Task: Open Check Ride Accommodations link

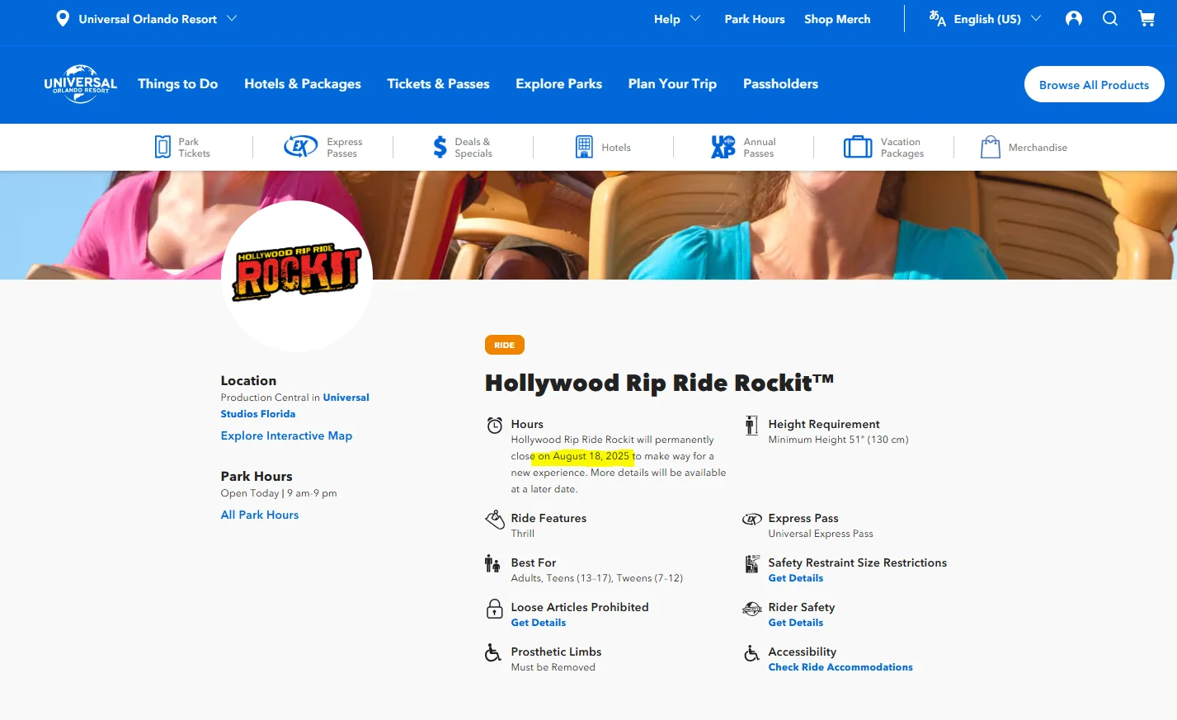Action: pos(840,667)
